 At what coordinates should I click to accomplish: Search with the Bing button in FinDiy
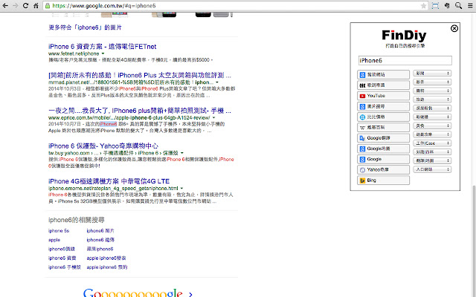(x=384, y=180)
